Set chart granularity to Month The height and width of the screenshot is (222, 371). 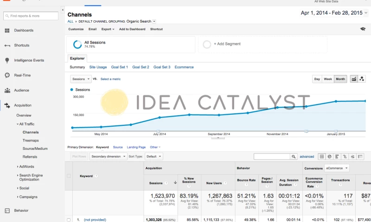click(340, 79)
